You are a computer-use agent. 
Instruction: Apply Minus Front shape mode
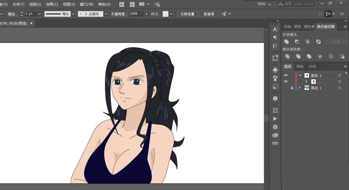(297, 42)
